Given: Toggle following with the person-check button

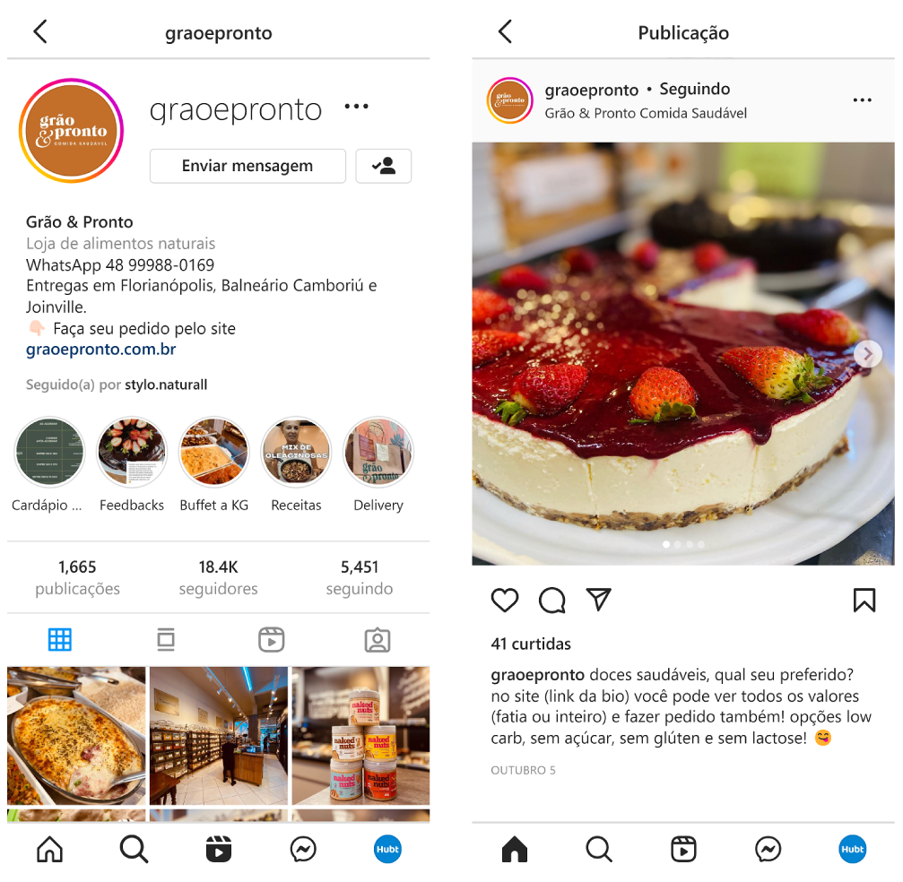Looking at the screenshot, I should pos(384,166).
